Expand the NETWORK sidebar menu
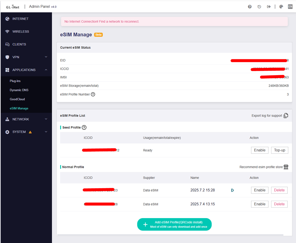 point(46,119)
